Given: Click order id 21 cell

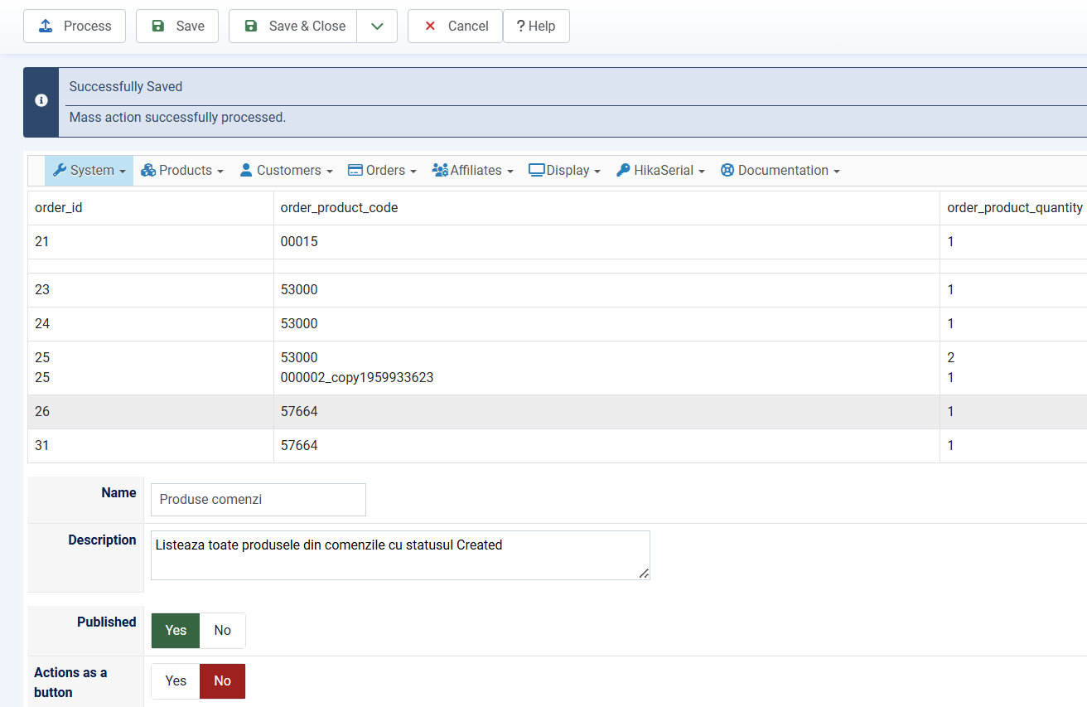Looking at the screenshot, I should 151,242.
